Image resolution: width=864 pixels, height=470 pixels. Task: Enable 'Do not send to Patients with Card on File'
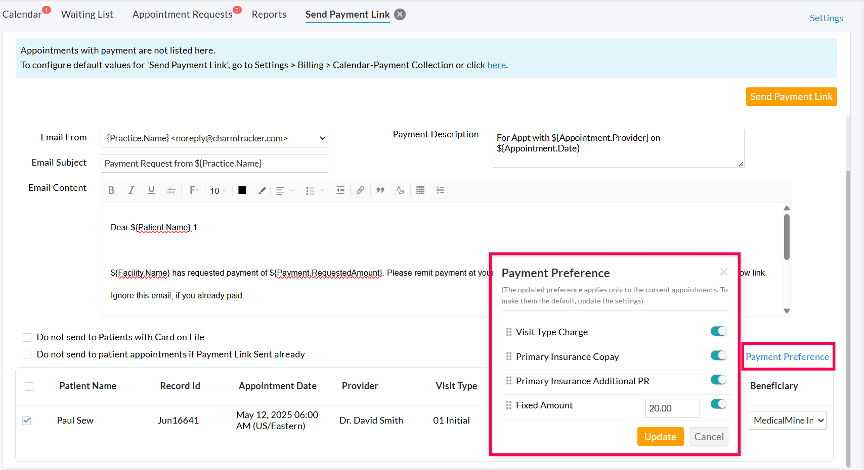click(27, 337)
